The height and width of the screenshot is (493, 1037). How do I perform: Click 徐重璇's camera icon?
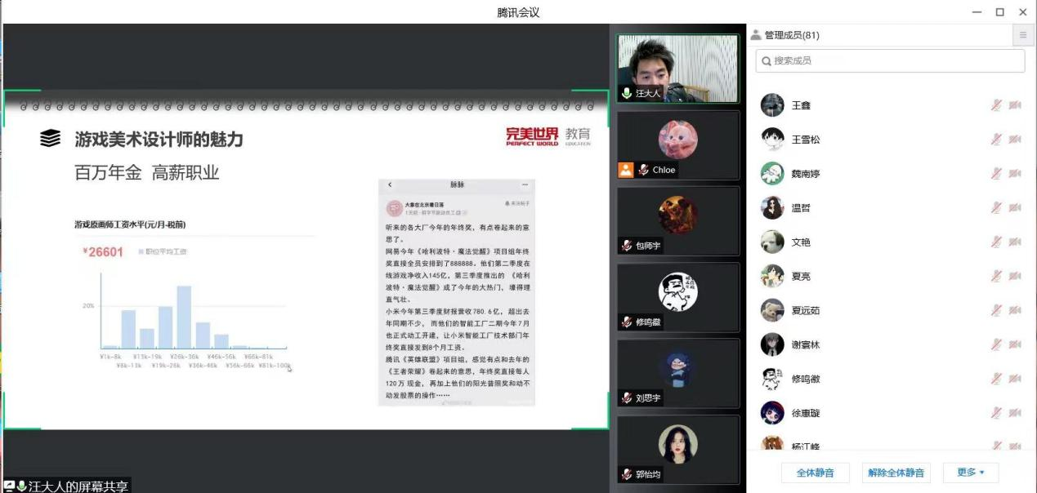[1015, 413]
